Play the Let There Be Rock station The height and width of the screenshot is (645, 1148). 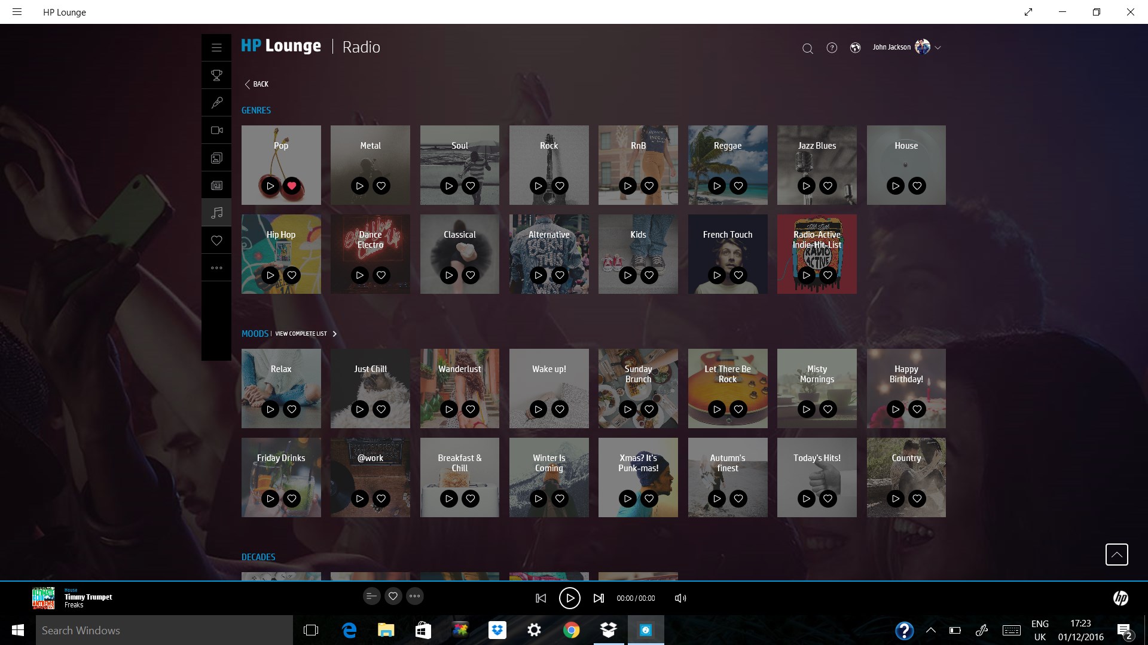717,409
